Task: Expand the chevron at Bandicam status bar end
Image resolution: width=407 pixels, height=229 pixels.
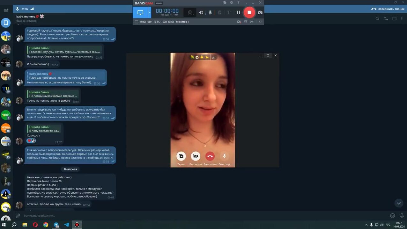Action: pos(260,22)
